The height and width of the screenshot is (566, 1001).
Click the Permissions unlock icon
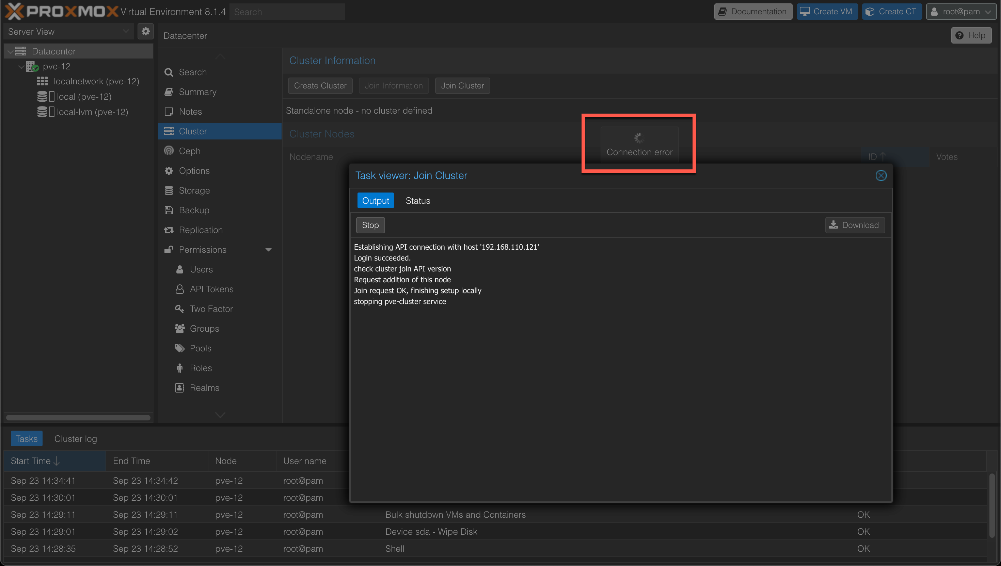169,250
